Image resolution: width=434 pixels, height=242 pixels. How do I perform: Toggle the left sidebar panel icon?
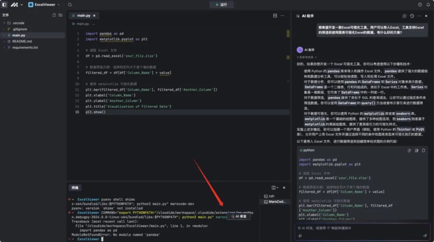[x=4, y=4]
